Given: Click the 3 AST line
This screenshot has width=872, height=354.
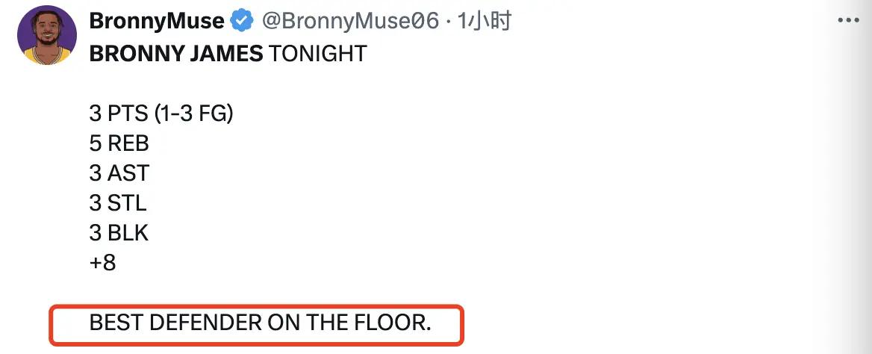Looking at the screenshot, I should pos(119,173).
